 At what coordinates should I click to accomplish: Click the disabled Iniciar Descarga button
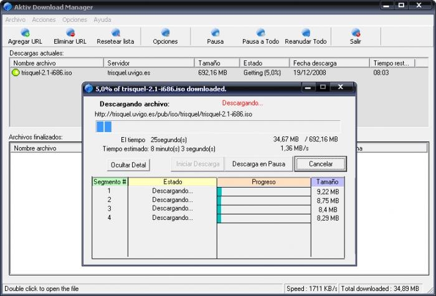point(197,164)
